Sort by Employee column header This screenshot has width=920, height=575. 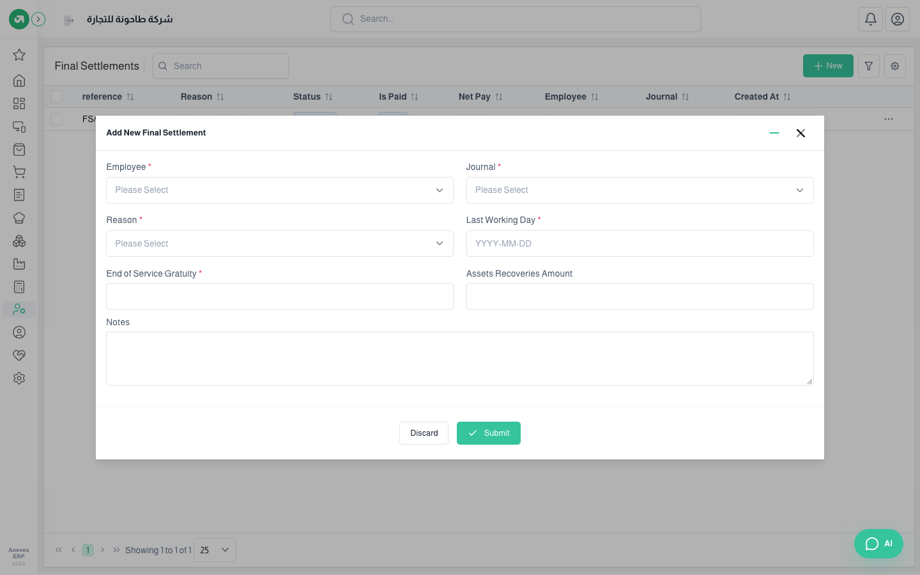click(571, 96)
